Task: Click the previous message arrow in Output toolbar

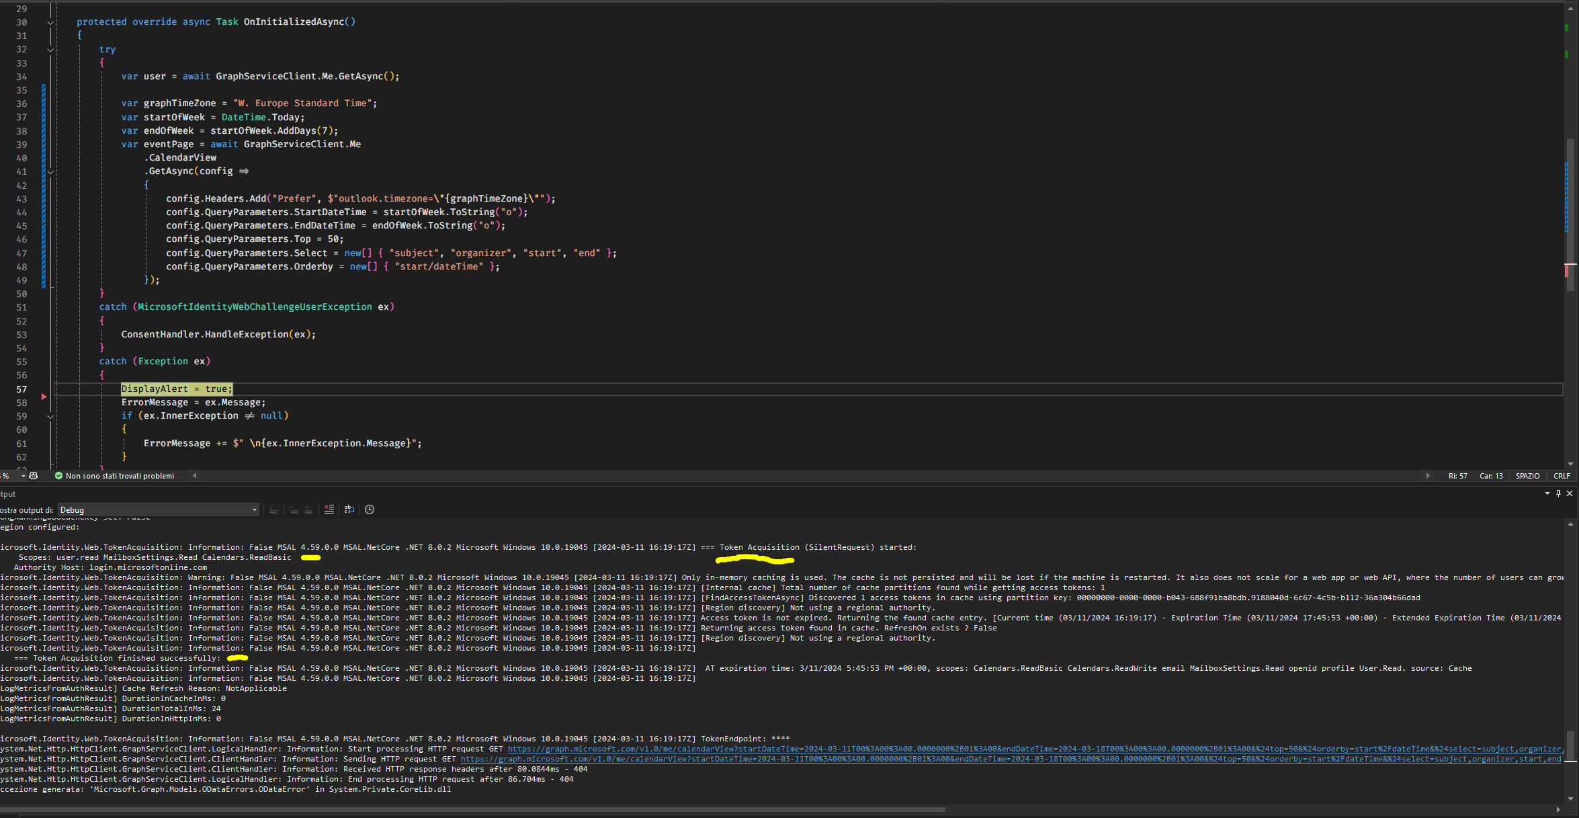Action: coord(294,509)
